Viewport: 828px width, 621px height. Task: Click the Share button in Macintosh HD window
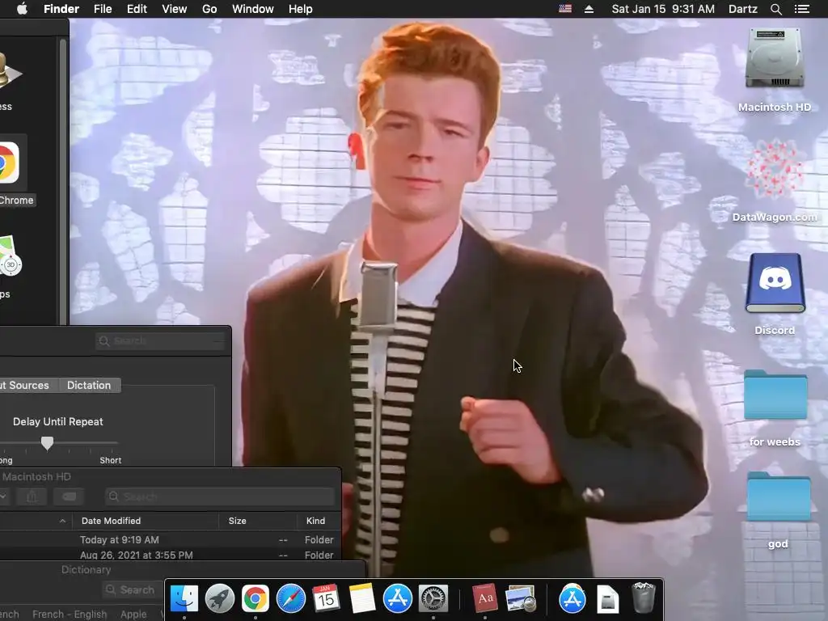pos(32,496)
